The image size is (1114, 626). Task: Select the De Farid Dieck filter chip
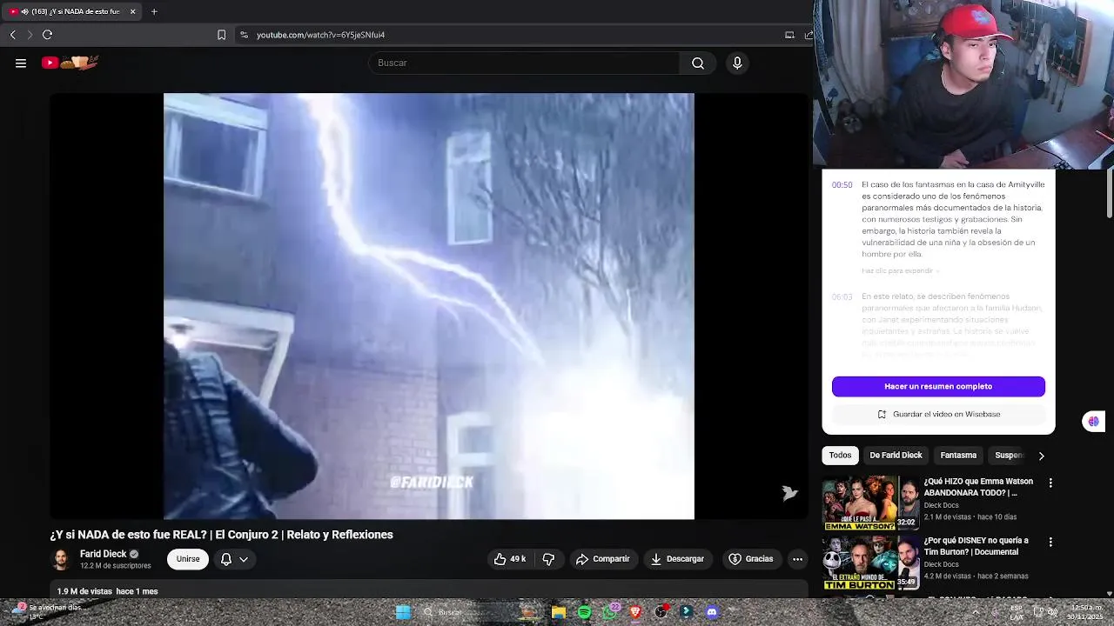coord(896,456)
